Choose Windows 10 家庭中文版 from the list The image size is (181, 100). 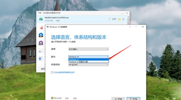[x=88, y=62]
